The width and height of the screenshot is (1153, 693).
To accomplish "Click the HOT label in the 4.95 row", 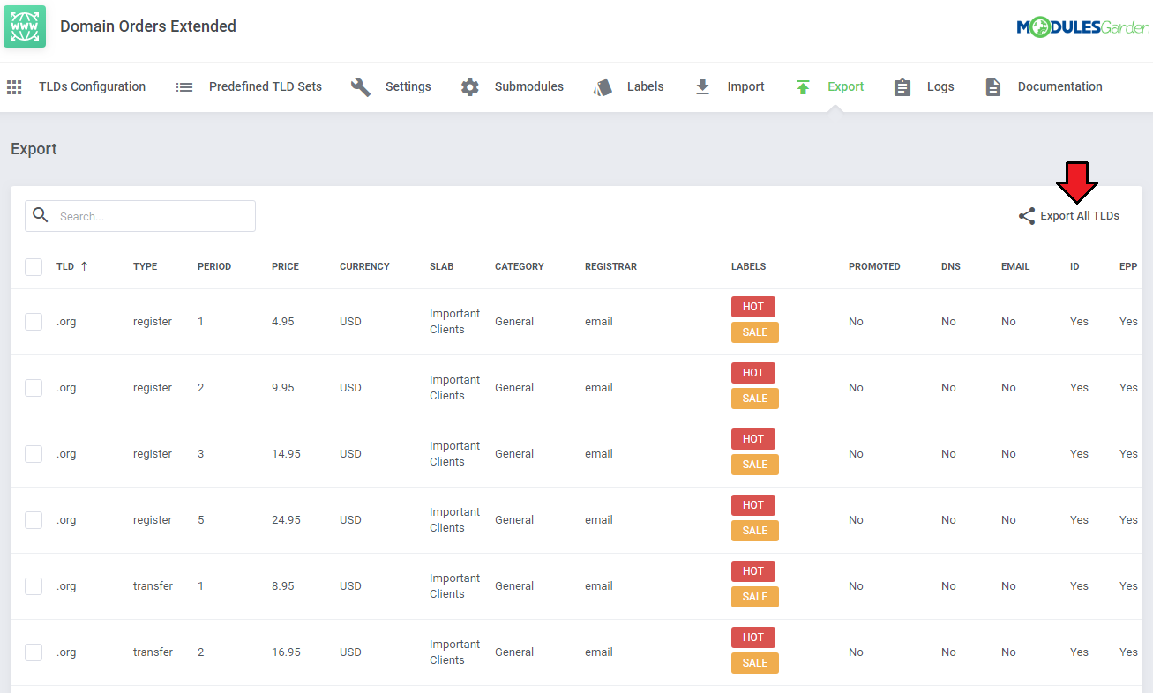I will 753,307.
